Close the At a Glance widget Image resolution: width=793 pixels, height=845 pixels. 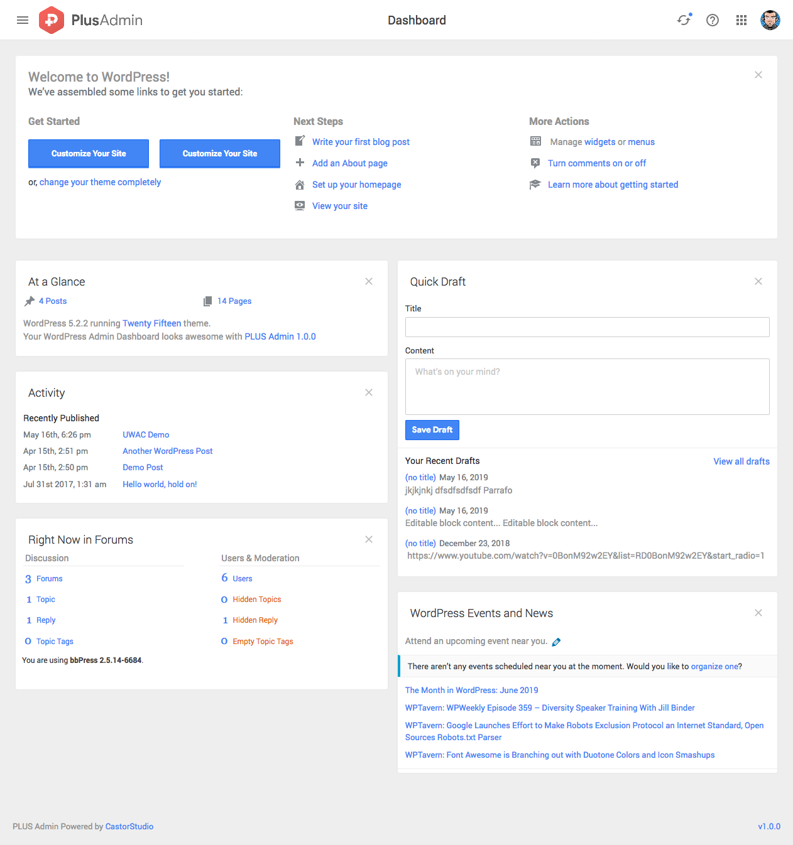click(369, 281)
